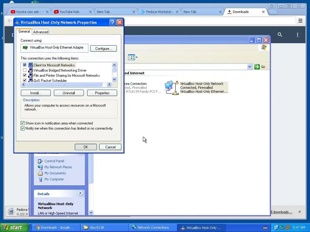Click the Chrome back arrow
Image resolution: width=310 pixels, height=232 pixels.
tap(9, 21)
